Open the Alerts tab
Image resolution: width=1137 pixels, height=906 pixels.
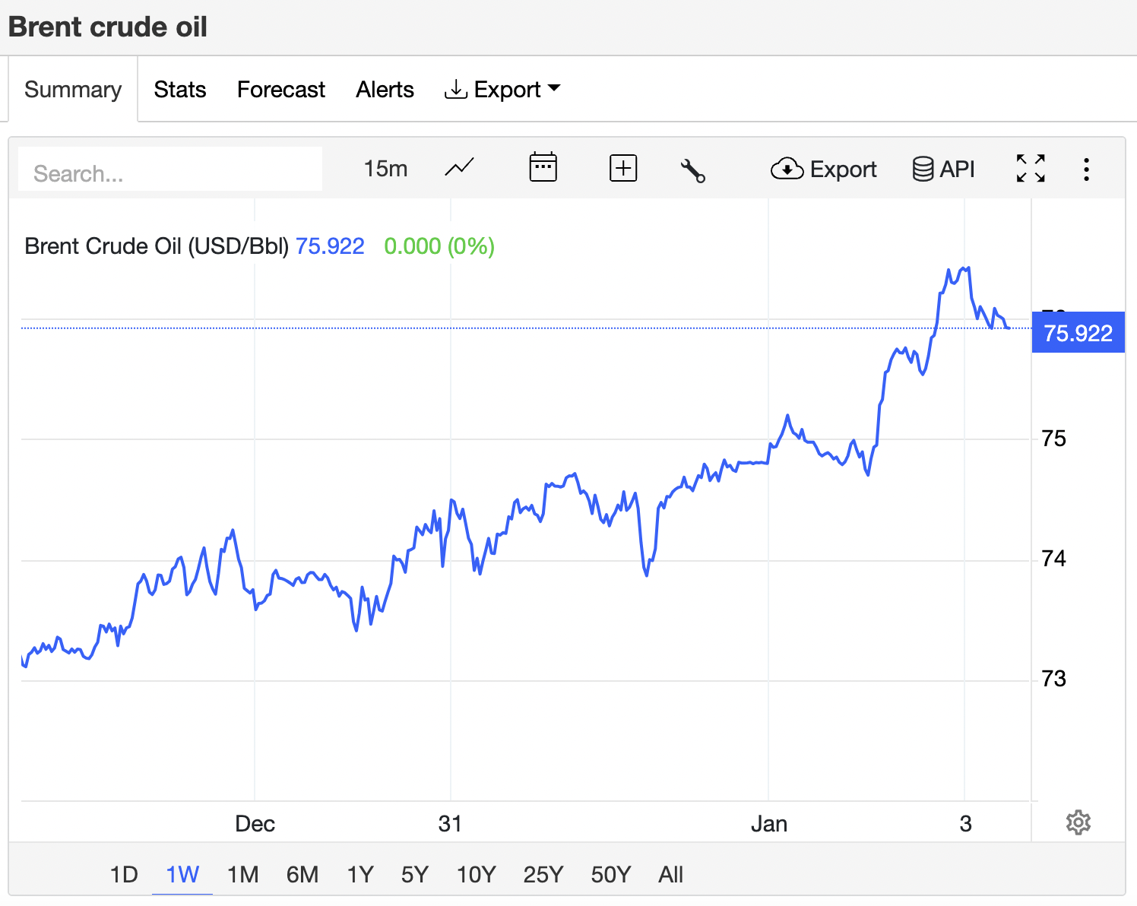point(385,90)
